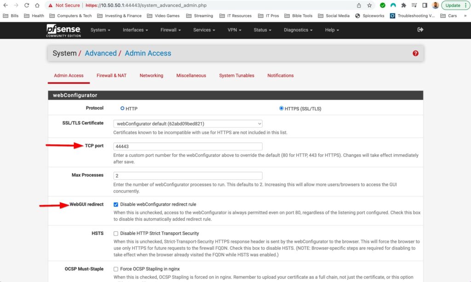Viewport: 471px width, 282px height.
Task: Click the pfSense logout icon
Action: click(420, 30)
